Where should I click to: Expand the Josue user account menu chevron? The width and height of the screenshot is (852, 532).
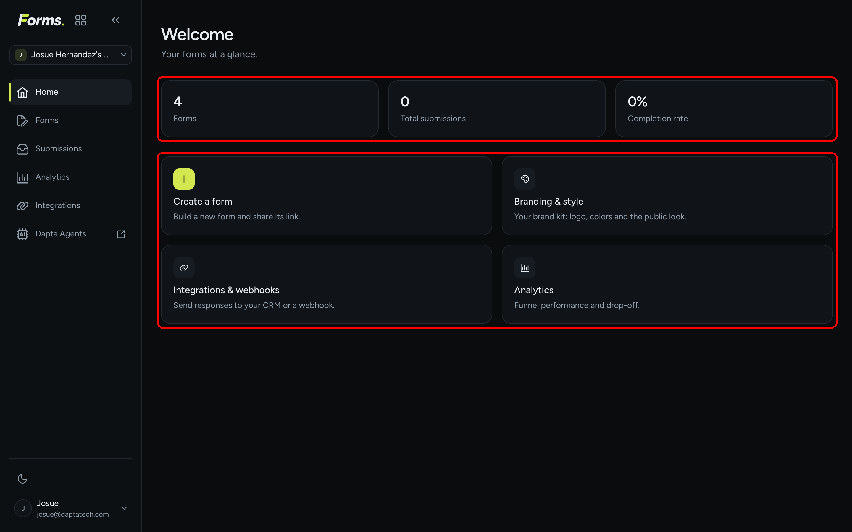pyautogui.click(x=124, y=508)
